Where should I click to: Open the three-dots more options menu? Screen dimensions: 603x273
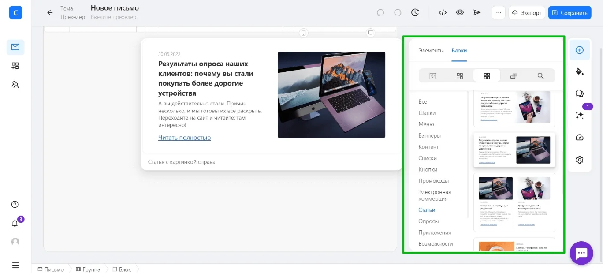499,12
